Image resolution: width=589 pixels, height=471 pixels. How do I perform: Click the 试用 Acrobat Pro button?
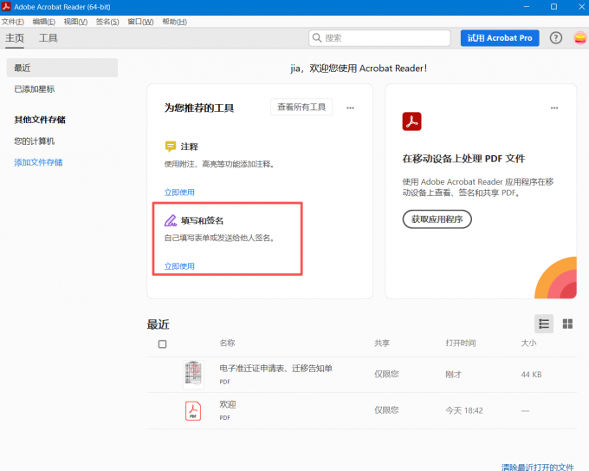(x=500, y=38)
